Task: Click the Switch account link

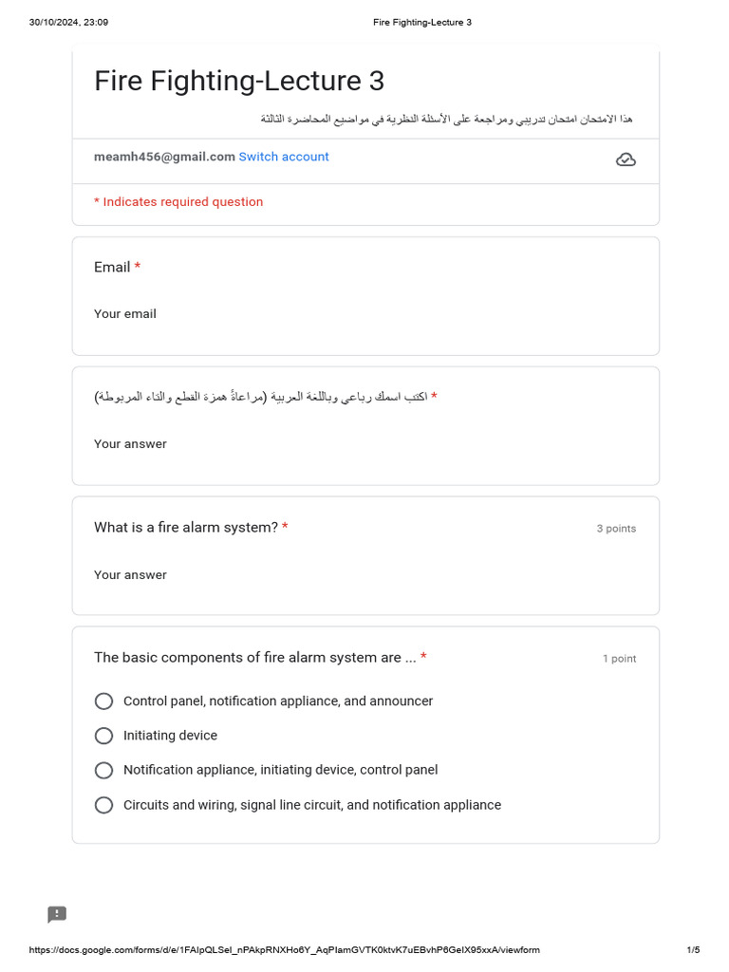Action: coord(284,157)
